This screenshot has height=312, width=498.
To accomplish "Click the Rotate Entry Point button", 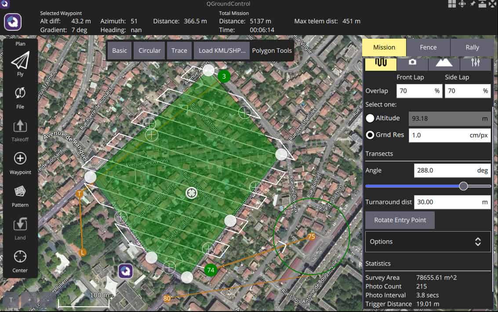I will click(400, 220).
